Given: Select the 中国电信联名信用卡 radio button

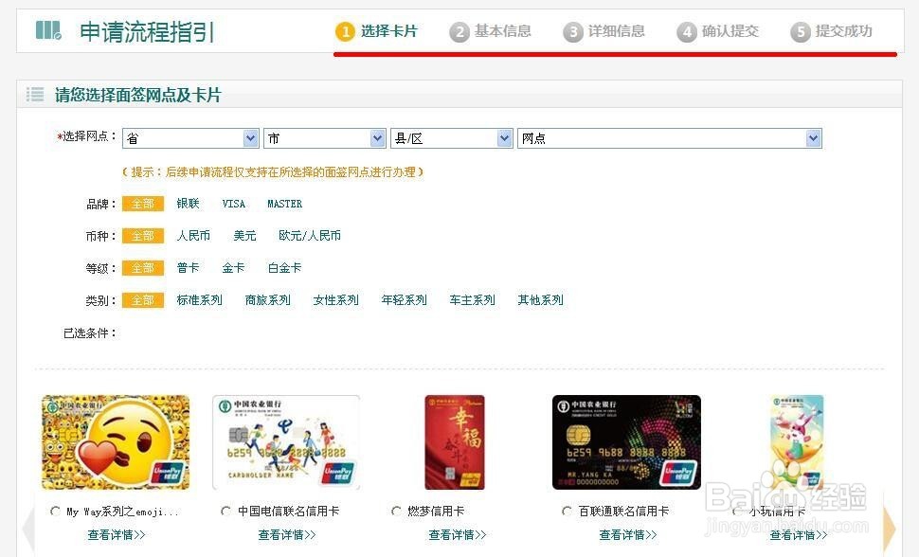Looking at the screenshot, I should pos(225,512).
